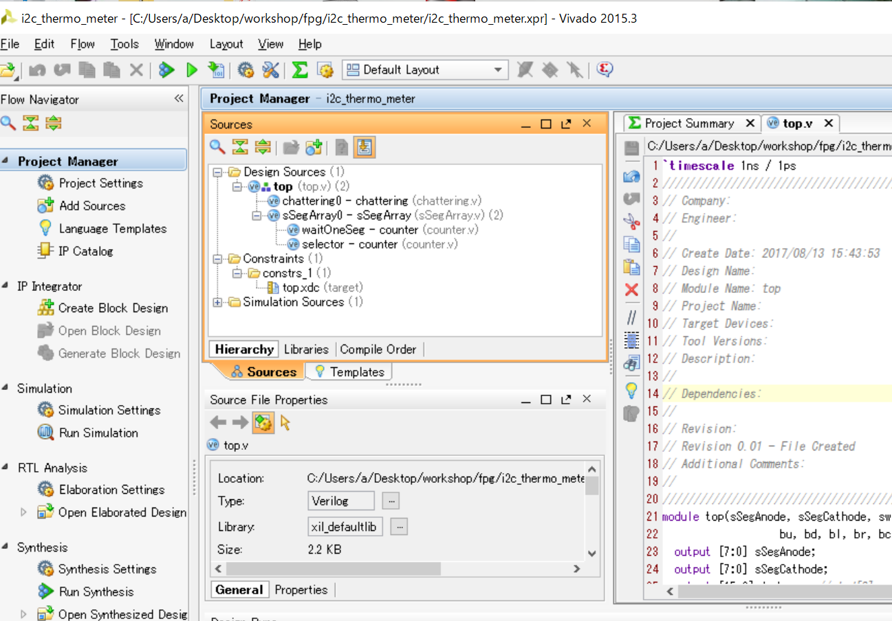Switch to the Compile Order tab

pyautogui.click(x=378, y=349)
